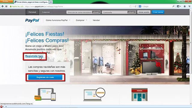Viewport: 192px width, 108px height.
Task: Click ¿Olvidó? next to password field
Action: pos(131,12)
